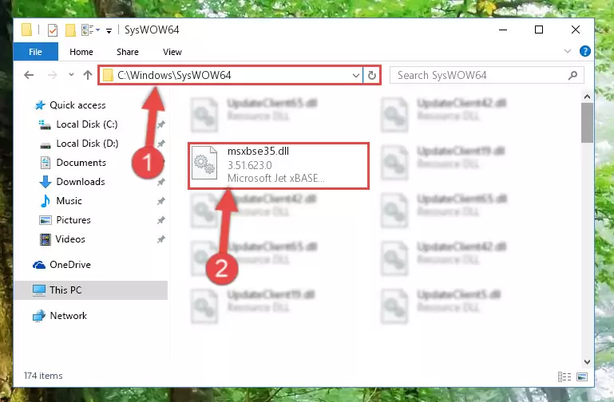
Task: Select Quick access in navigation pane
Action: coord(77,104)
